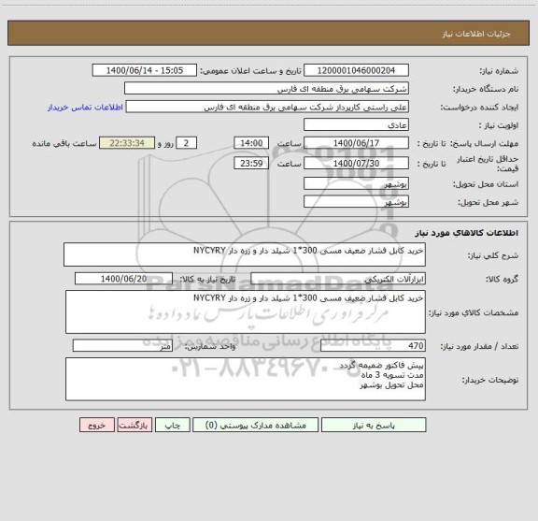Screen dimensions: 538x521
Task: Click price validity date 1400/07/30
Action: coord(356,164)
